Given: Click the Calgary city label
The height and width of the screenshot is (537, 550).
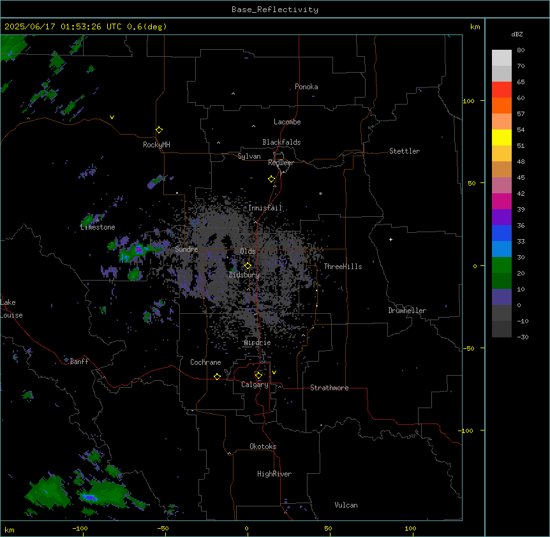Looking at the screenshot, I should [255, 385].
